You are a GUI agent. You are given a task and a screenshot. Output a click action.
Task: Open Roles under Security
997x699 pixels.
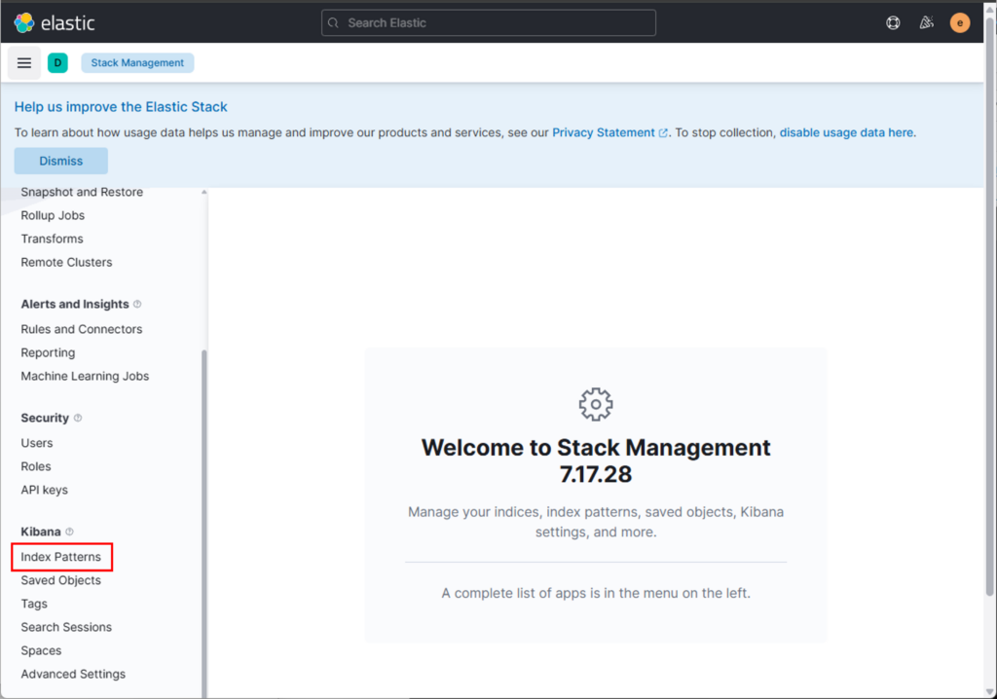point(36,467)
